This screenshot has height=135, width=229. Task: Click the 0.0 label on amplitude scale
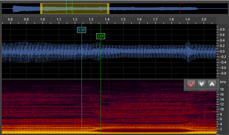[x=222, y=51]
